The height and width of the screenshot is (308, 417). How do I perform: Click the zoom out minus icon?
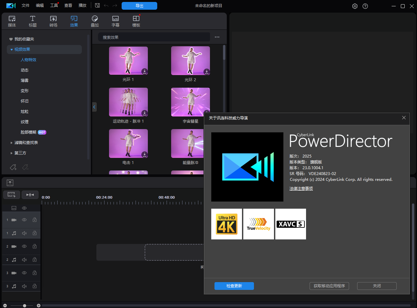pyautogui.click(x=5, y=305)
